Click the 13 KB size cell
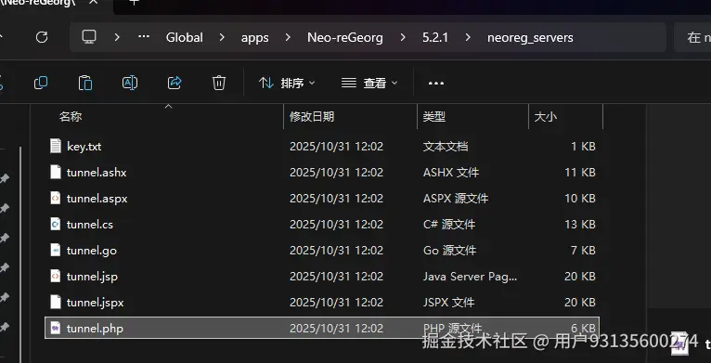711x363 pixels. coord(580,224)
